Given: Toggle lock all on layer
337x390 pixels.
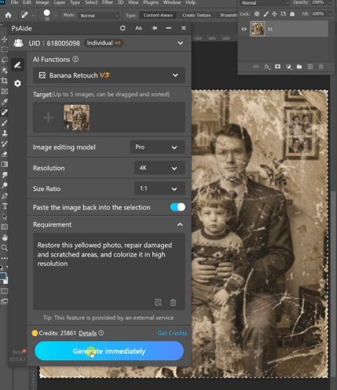Looking at the screenshot, I should coord(292,14).
